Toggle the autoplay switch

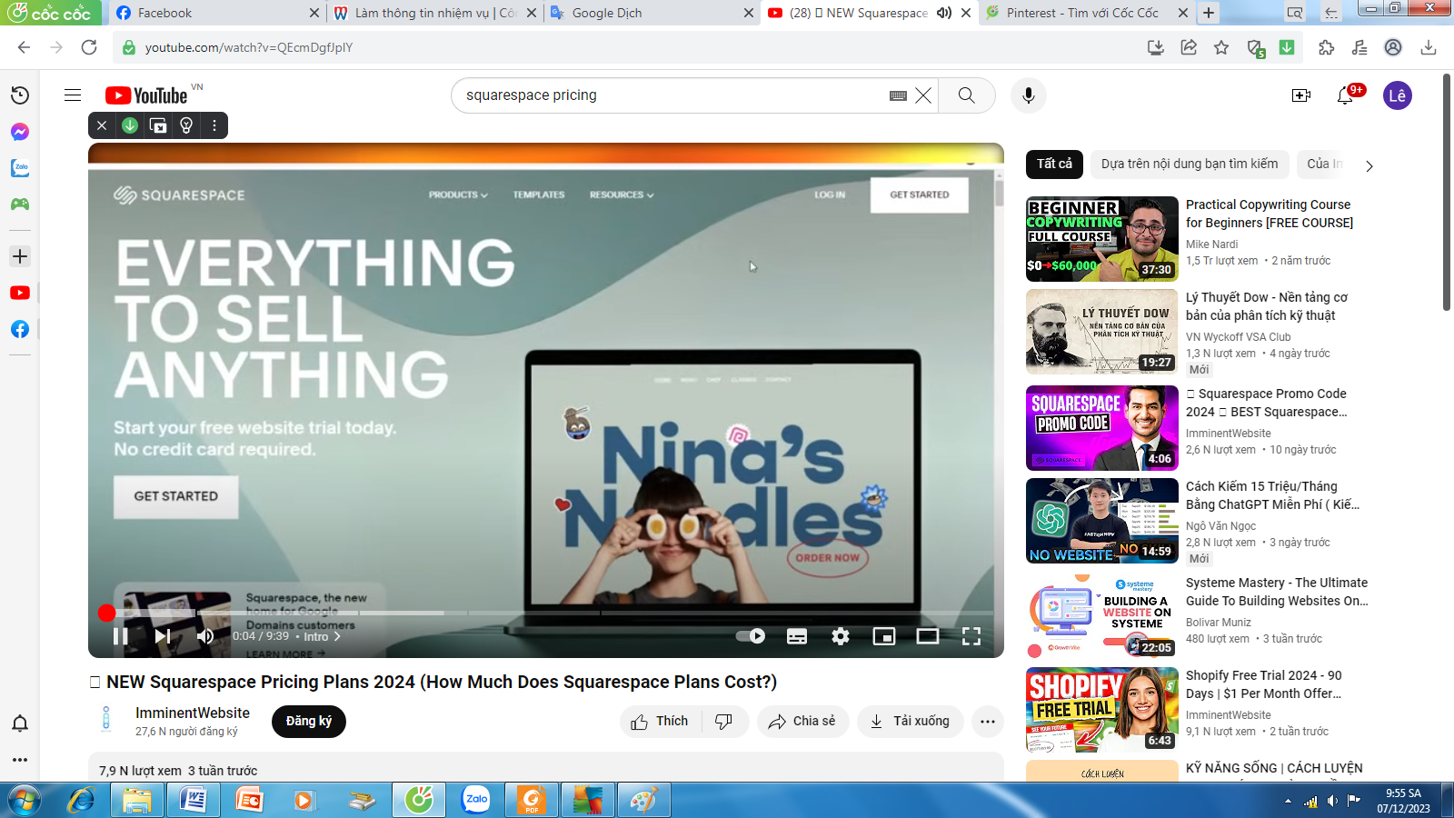(751, 636)
